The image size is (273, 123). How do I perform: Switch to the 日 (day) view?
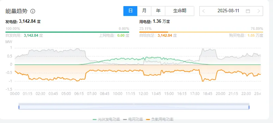click(131, 11)
